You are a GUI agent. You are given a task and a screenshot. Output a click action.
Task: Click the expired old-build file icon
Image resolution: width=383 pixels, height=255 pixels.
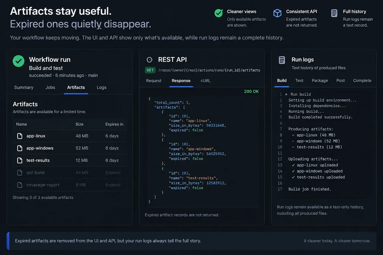click(20, 173)
